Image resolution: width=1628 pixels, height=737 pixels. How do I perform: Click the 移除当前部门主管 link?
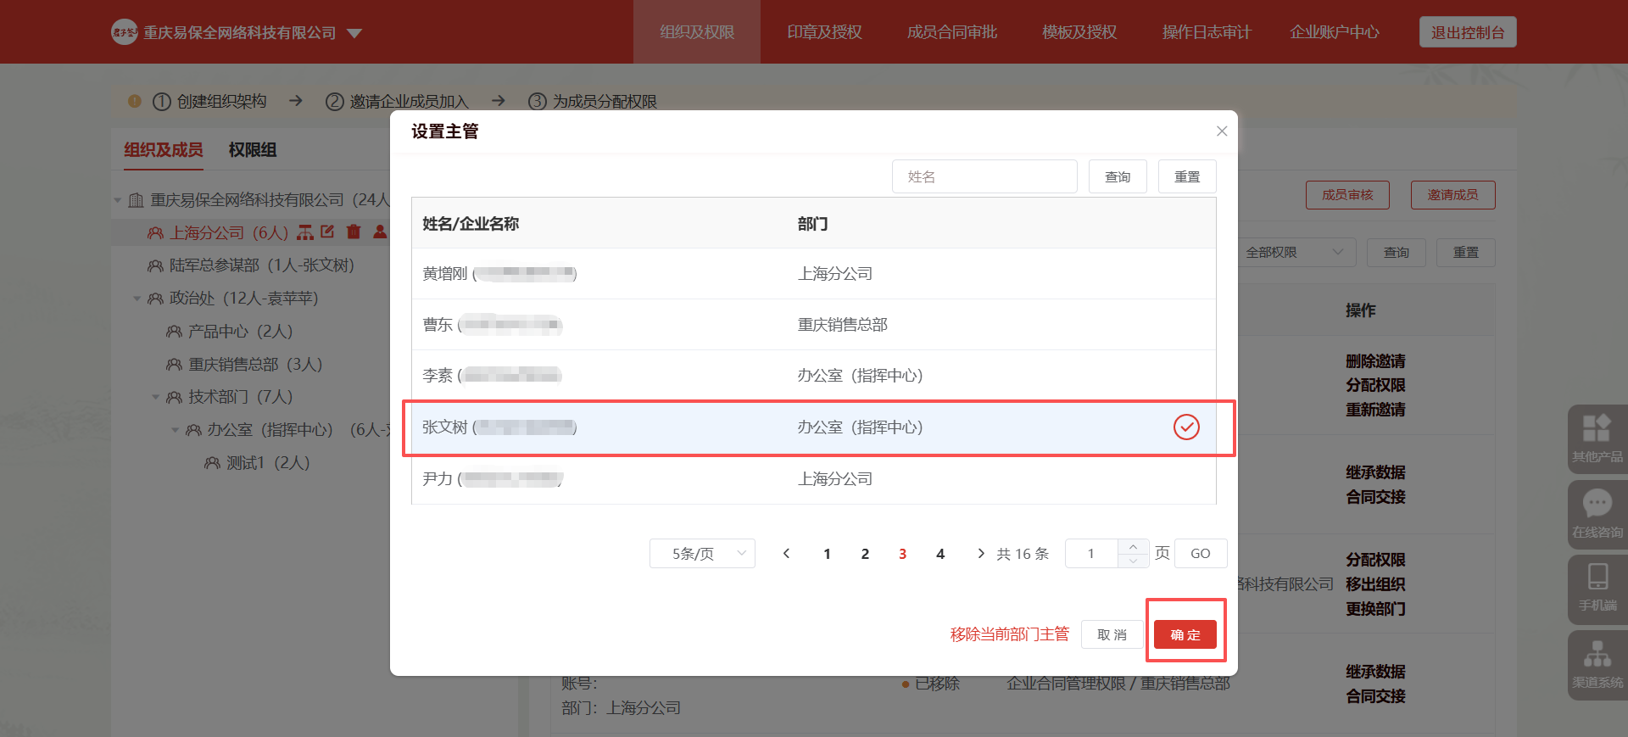click(1009, 634)
